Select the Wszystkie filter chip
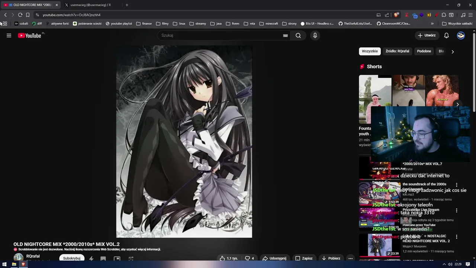 coord(370,51)
